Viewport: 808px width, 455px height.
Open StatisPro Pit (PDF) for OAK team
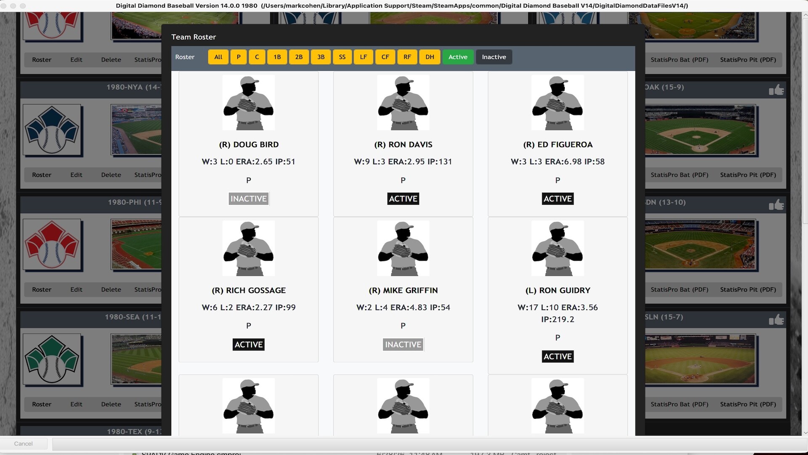(x=748, y=175)
